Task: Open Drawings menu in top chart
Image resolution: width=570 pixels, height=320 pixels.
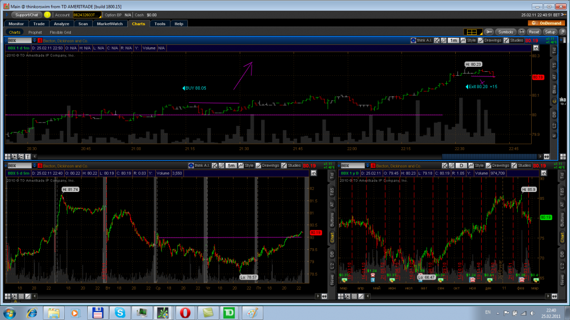Action: tap(490, 40)
